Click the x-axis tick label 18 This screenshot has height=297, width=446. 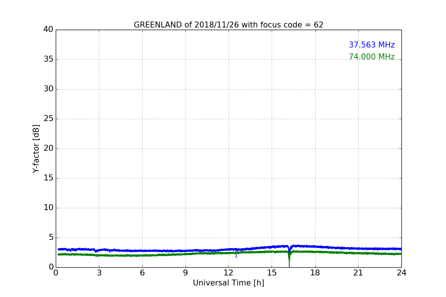point(315,273)
